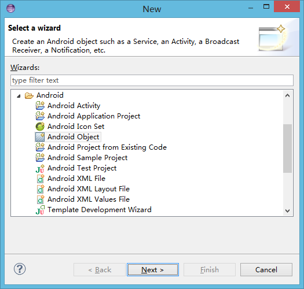
Task: Select Android XML Values File entry
Action: [x=89, y=199]
